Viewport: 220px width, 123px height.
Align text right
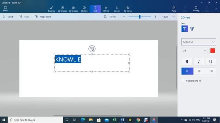[x=211, y=71]
